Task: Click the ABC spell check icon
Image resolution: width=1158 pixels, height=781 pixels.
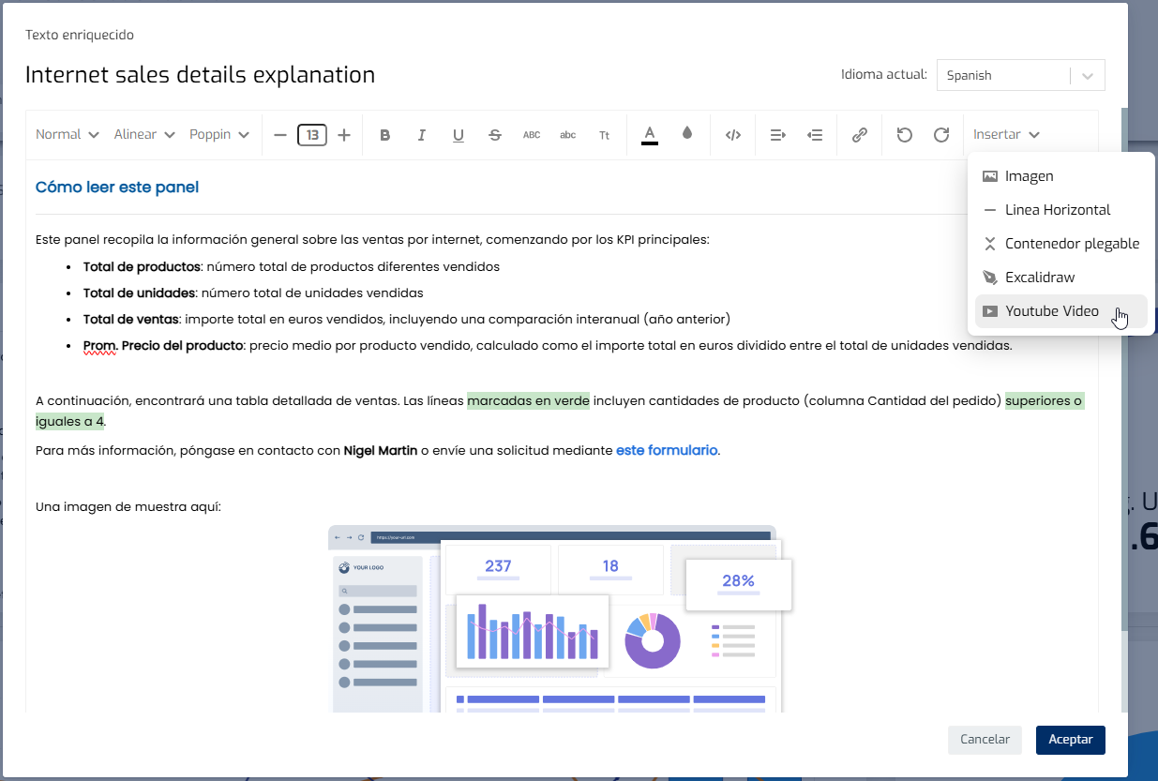Action: coord(532,134)
